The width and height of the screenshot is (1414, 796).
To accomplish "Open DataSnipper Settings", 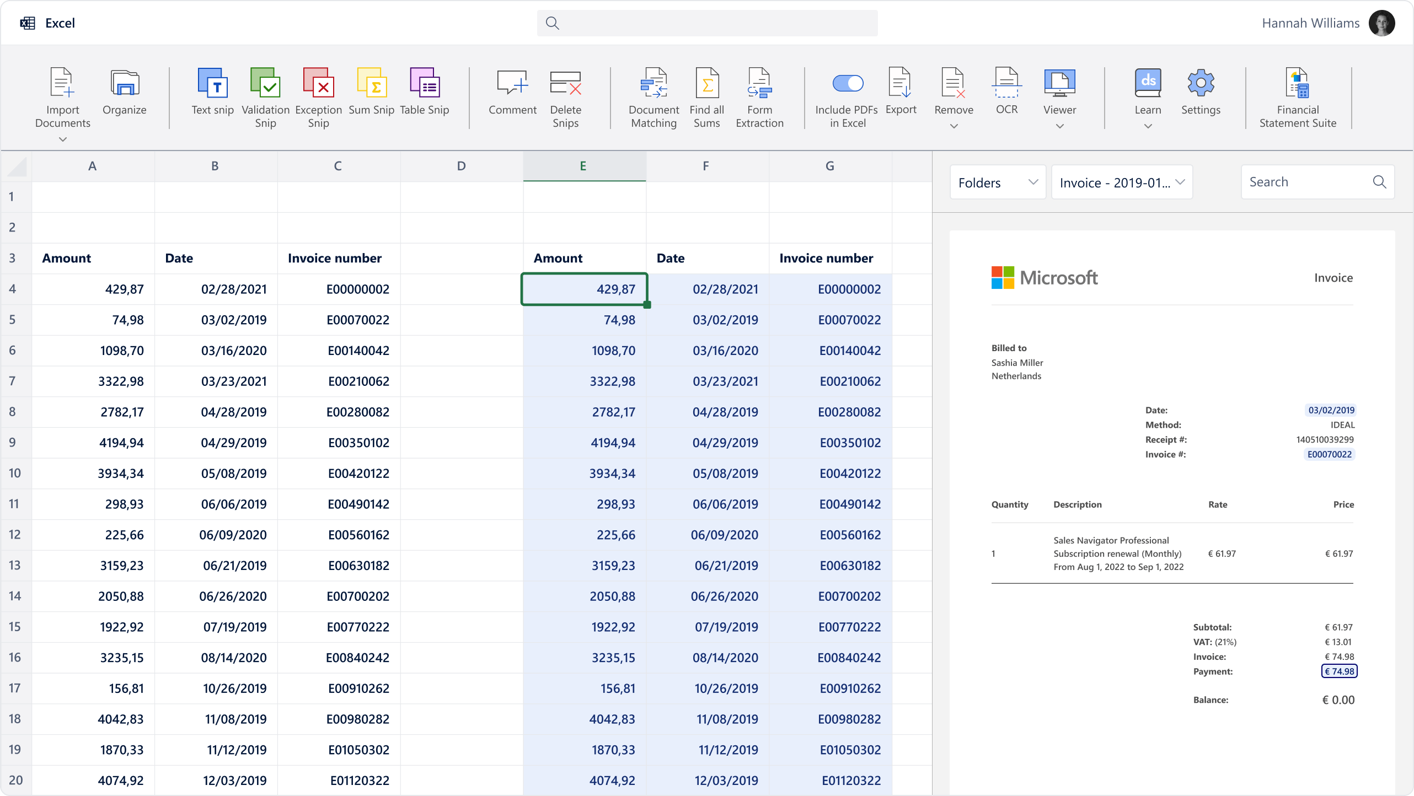I will (1201, 91).
